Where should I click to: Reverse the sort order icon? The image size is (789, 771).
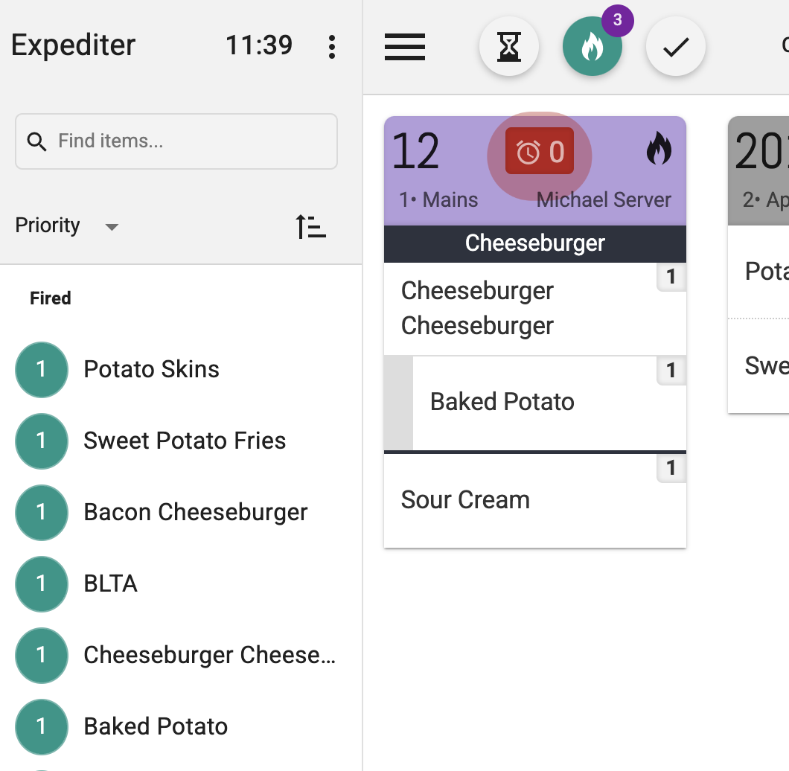point(310,226)
